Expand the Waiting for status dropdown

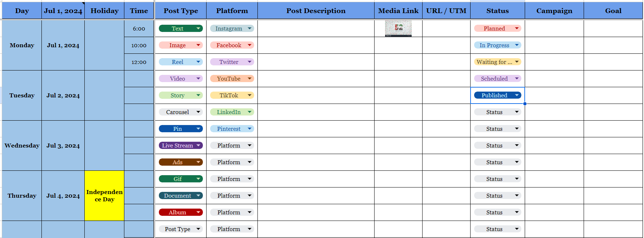497,62
